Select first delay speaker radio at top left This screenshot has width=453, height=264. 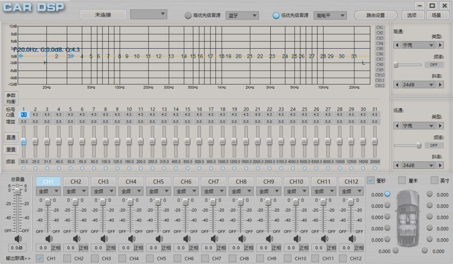[x=388, y=194]
